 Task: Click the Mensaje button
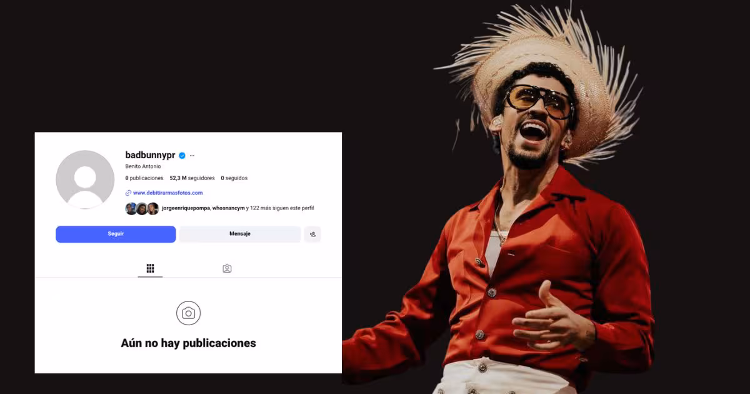point(239,233)
